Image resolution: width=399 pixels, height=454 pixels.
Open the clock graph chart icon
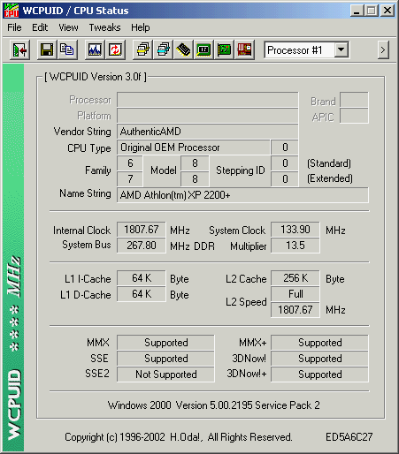pos(95,50)
